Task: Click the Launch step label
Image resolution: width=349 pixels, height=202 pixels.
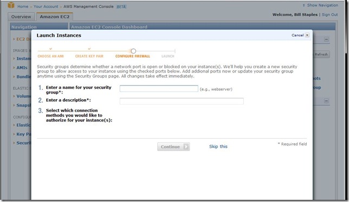Action: click(x=168, y=56)
